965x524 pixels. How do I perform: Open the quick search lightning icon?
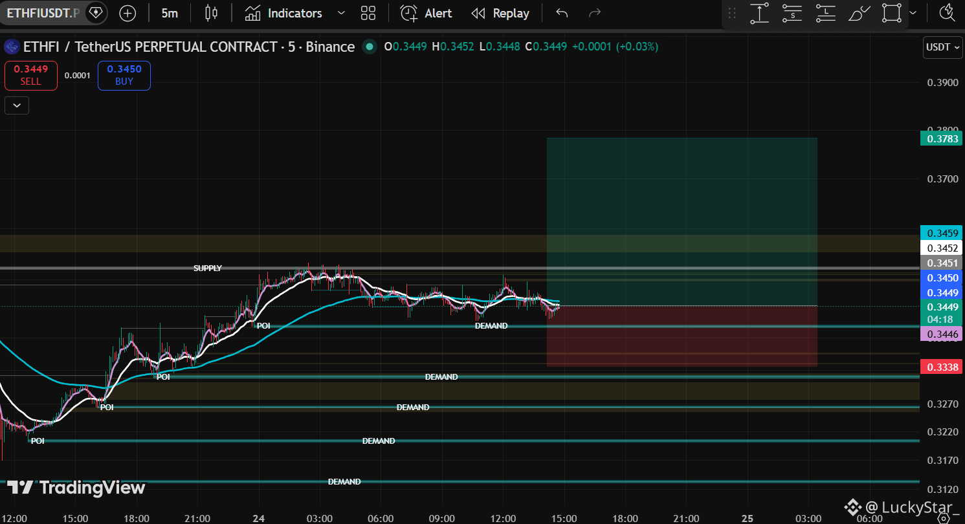946,13
